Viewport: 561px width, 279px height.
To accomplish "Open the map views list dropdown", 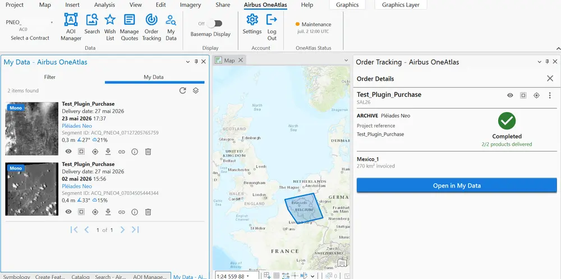I will pos(346,61).
